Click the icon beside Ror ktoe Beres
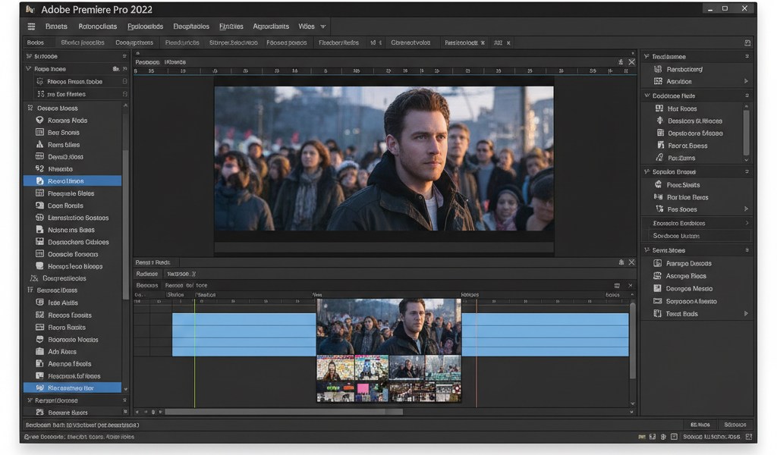 (x=658, y=196)
